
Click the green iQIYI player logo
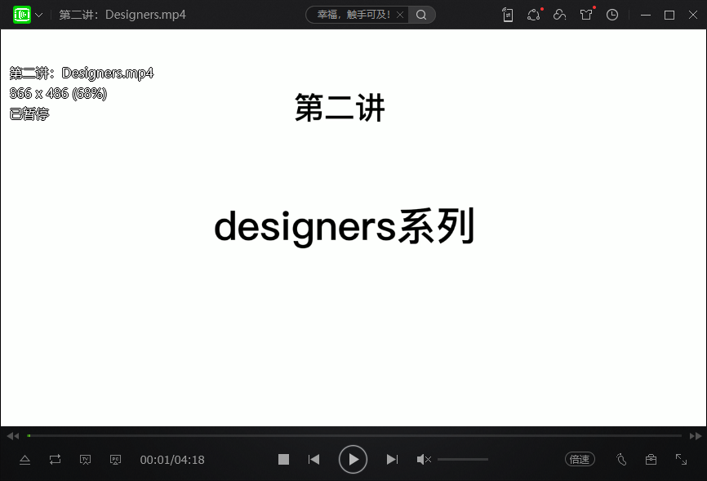click(22, 15)
